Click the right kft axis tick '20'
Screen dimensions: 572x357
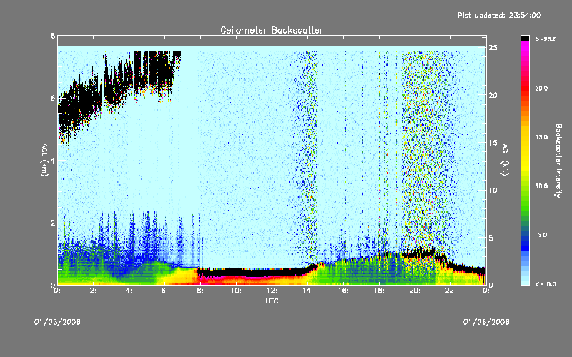(x=493, y=96)
